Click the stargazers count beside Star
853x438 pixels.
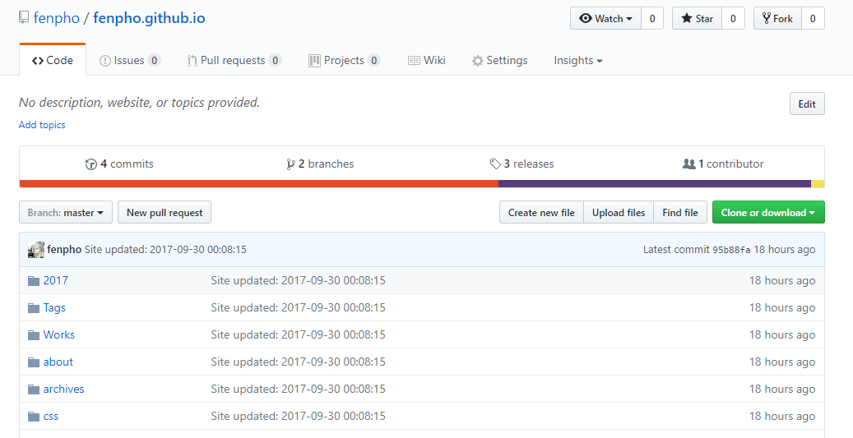[x=733, y=18]
